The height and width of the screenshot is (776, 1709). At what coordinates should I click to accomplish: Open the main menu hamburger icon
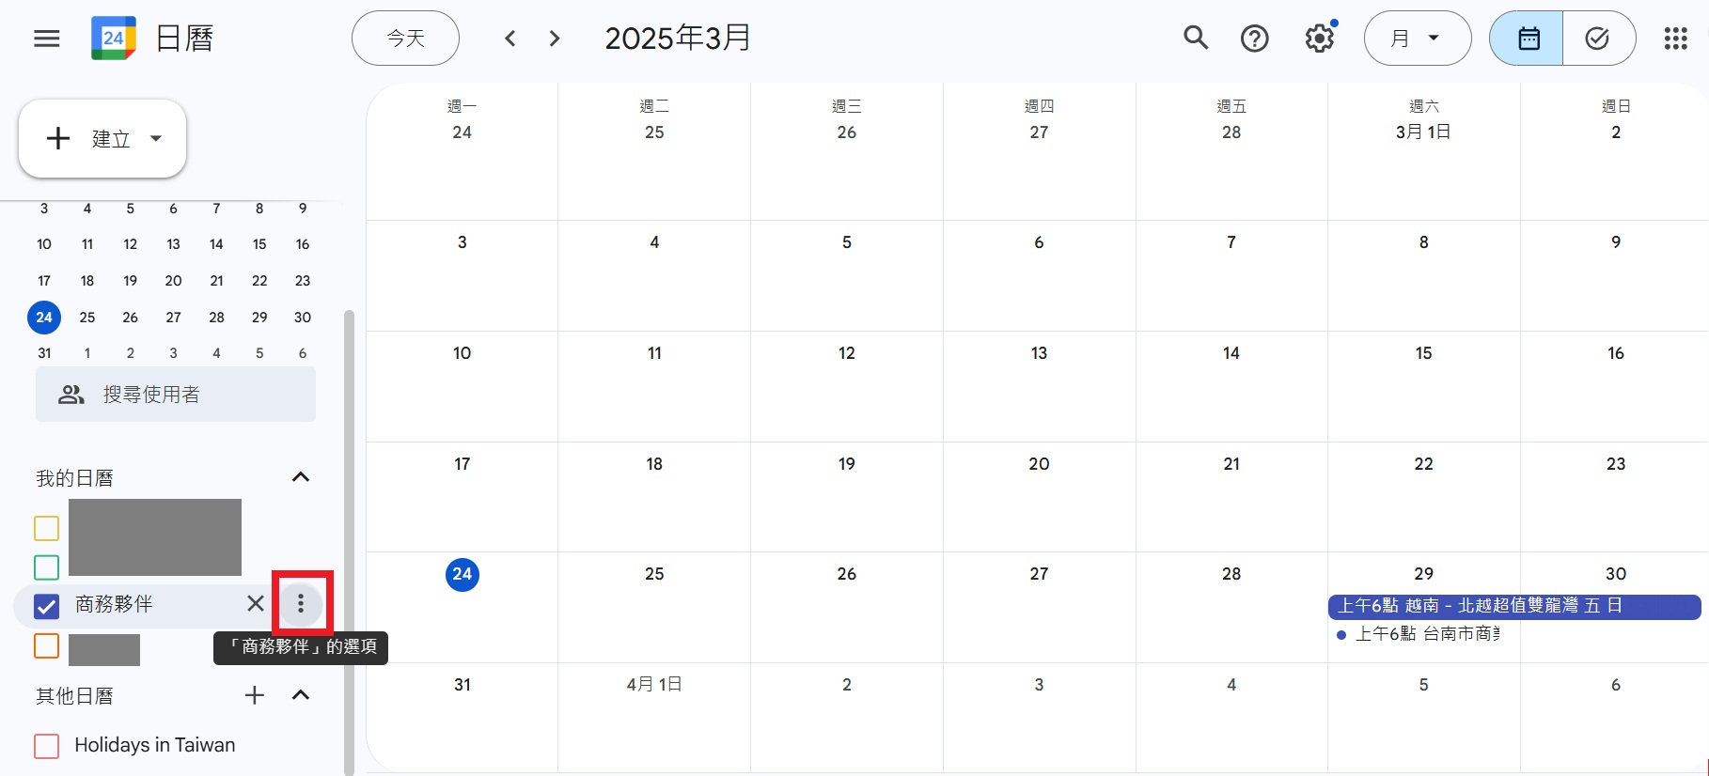pos(46,39)
